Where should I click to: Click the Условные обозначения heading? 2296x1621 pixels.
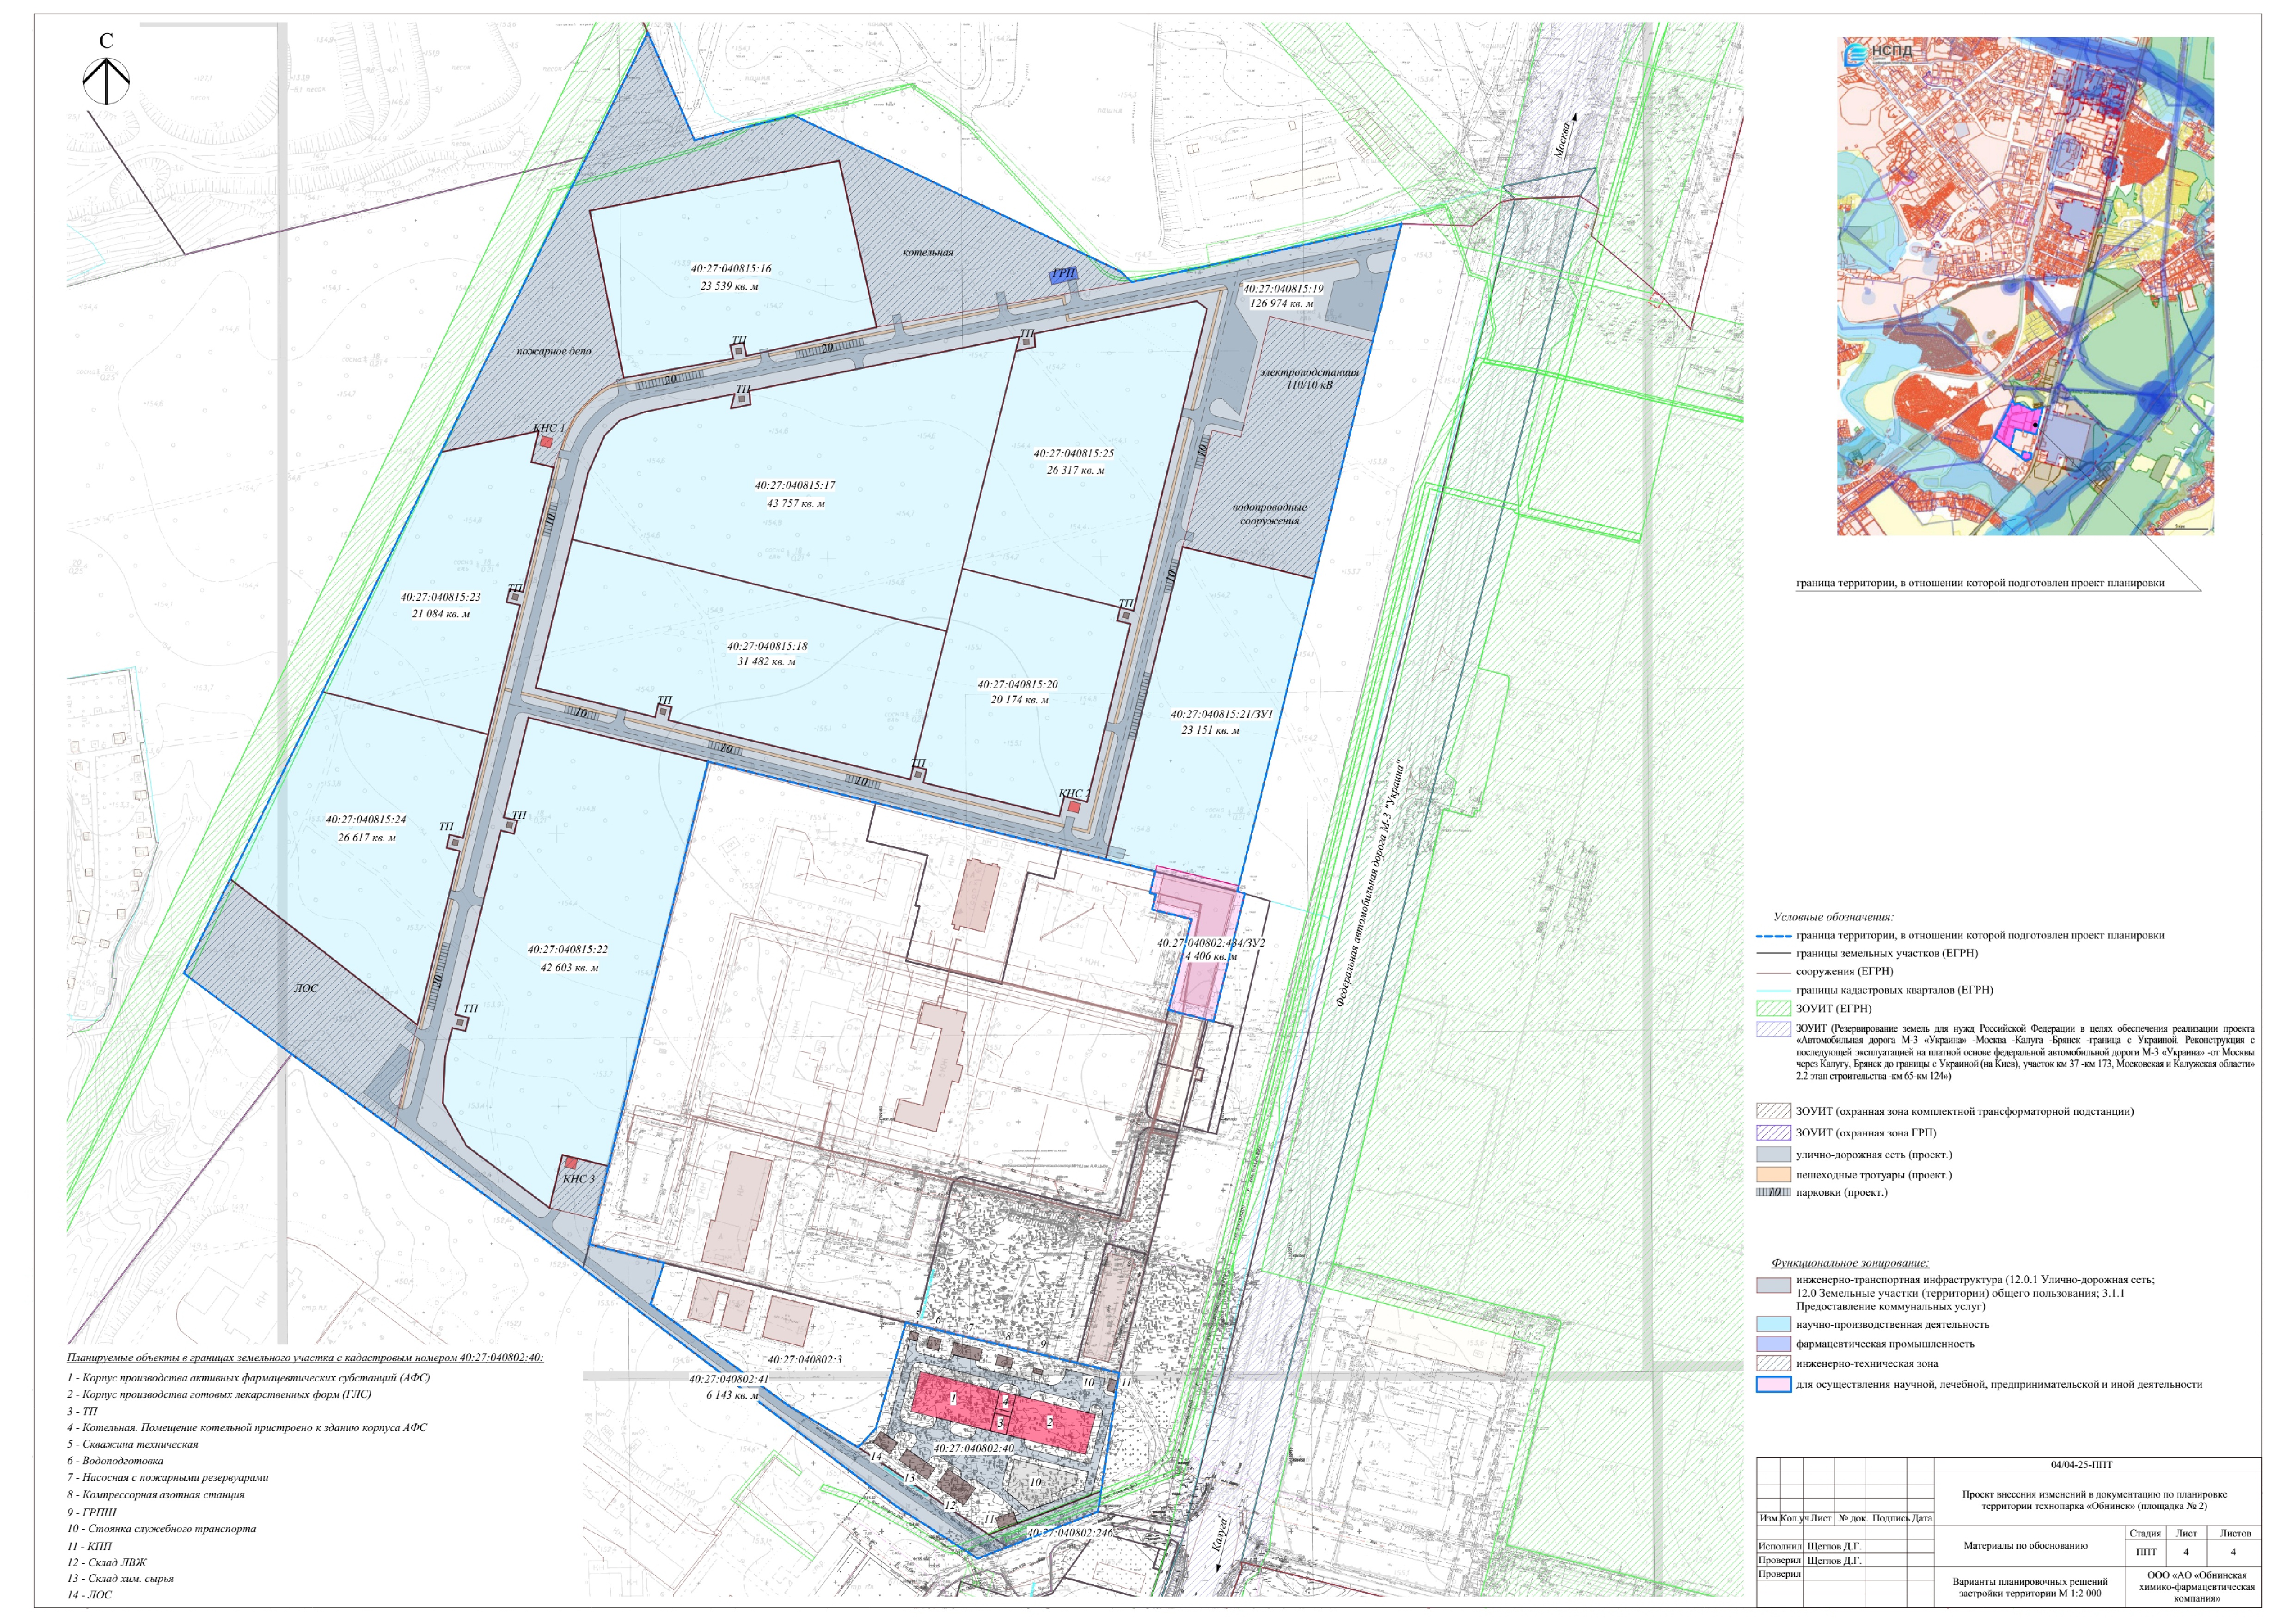click(x=1833, y=916)
